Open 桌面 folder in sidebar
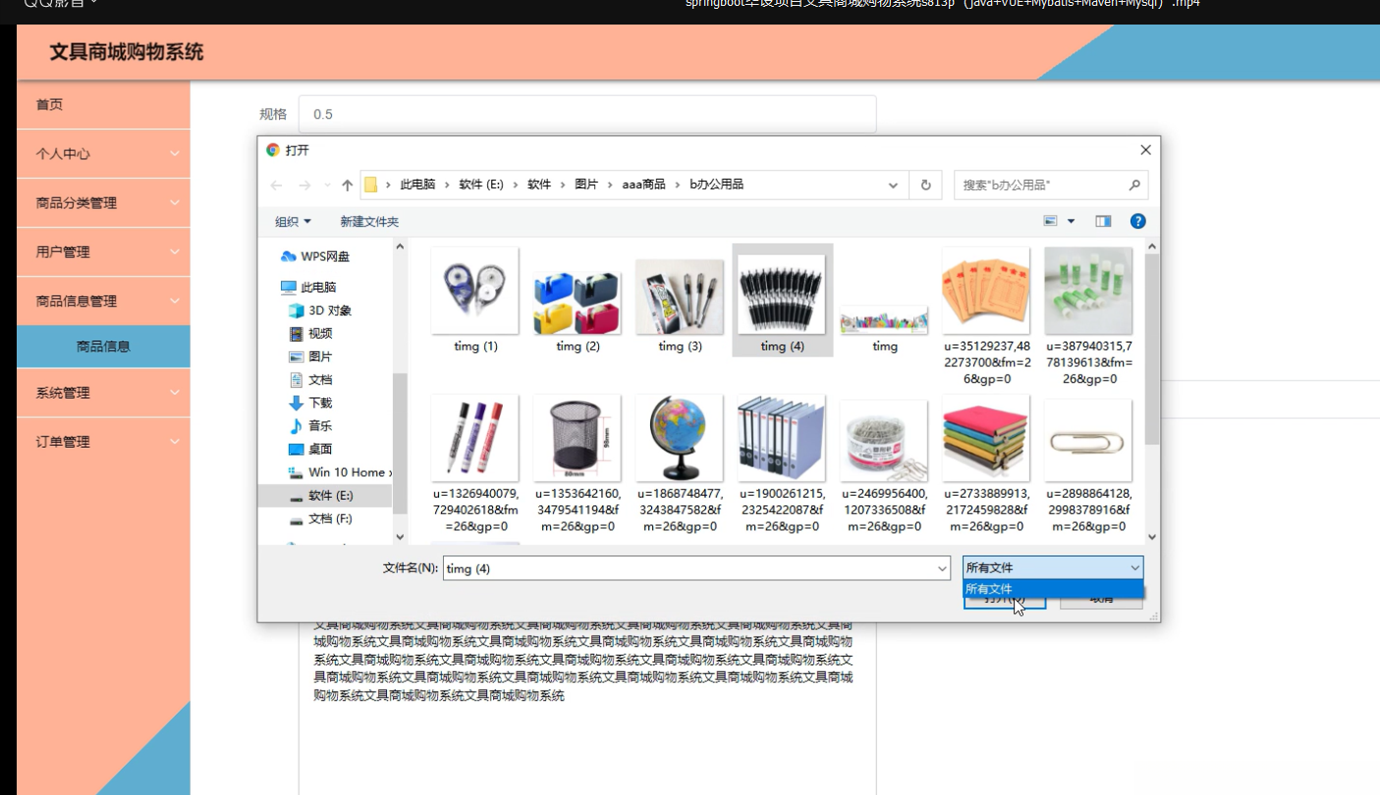1380x795 pixels. pyautogui.click(x=310, y=449)
